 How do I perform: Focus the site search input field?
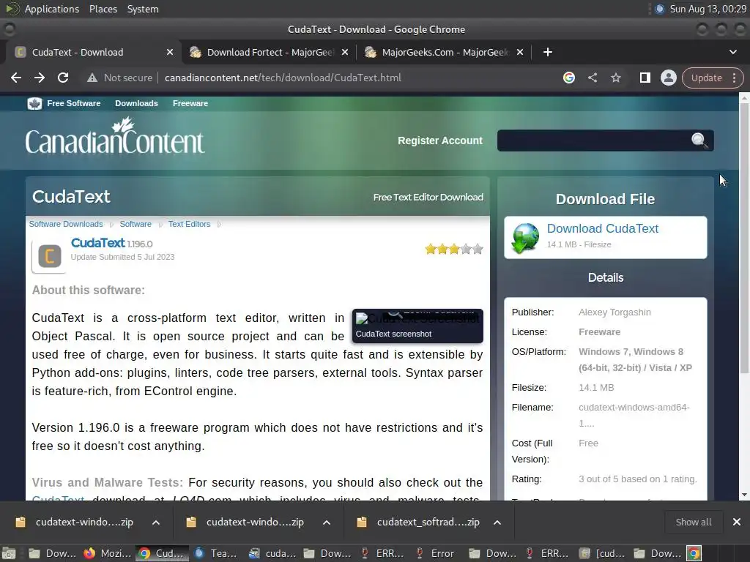tap(593, 140)
